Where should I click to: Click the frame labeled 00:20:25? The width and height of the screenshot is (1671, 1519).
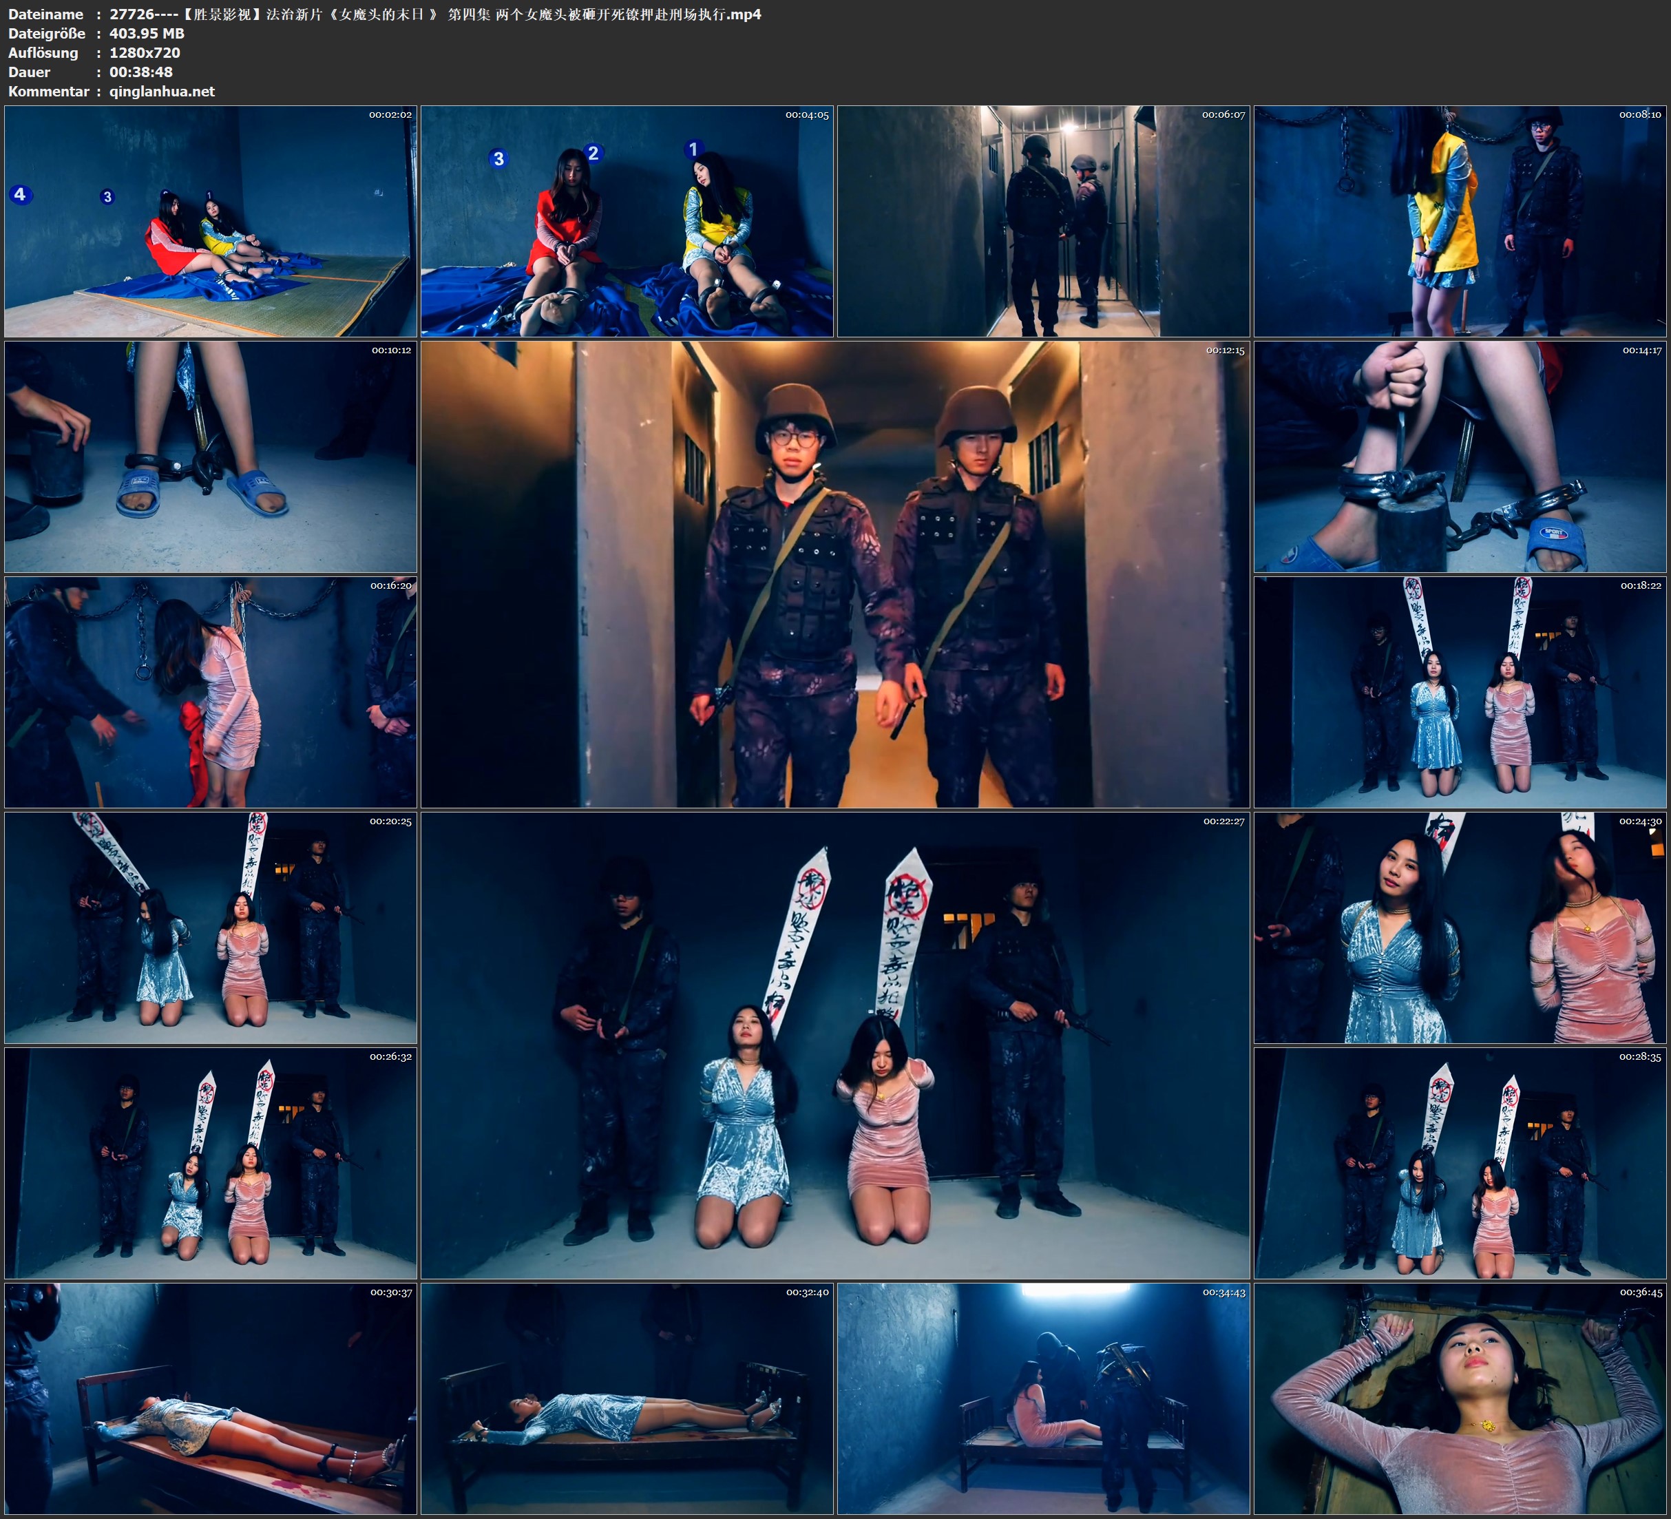point(211,928)
